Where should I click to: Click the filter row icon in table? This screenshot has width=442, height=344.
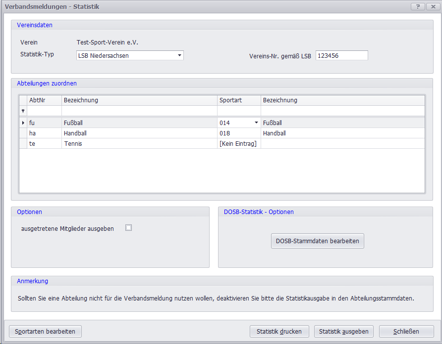point(23,111)
